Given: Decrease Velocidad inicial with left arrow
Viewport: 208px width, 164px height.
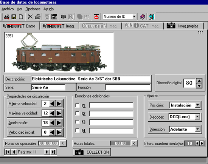Looking at the screenshot, I should [52, 132].
